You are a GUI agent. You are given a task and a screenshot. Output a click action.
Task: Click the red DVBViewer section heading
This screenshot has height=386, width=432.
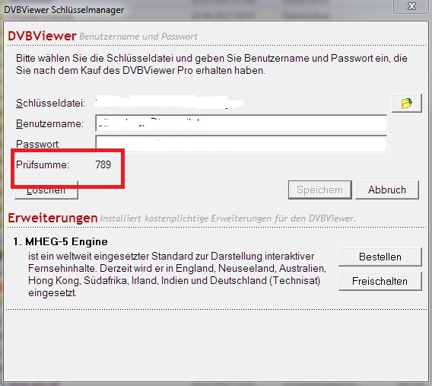coord(42,36)
